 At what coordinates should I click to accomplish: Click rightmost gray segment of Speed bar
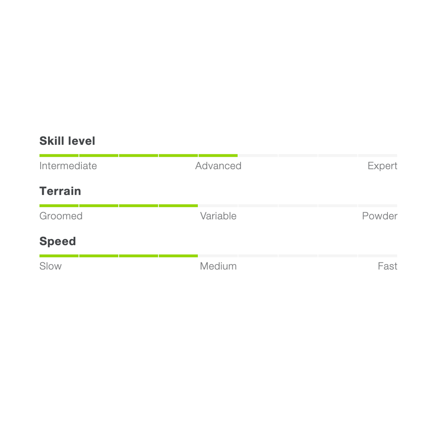tap(377, 256)
